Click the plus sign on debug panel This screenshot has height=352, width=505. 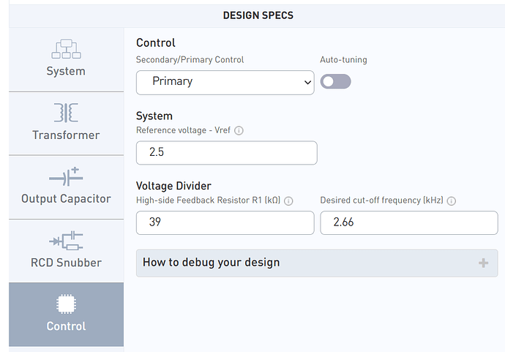point(483,263)
